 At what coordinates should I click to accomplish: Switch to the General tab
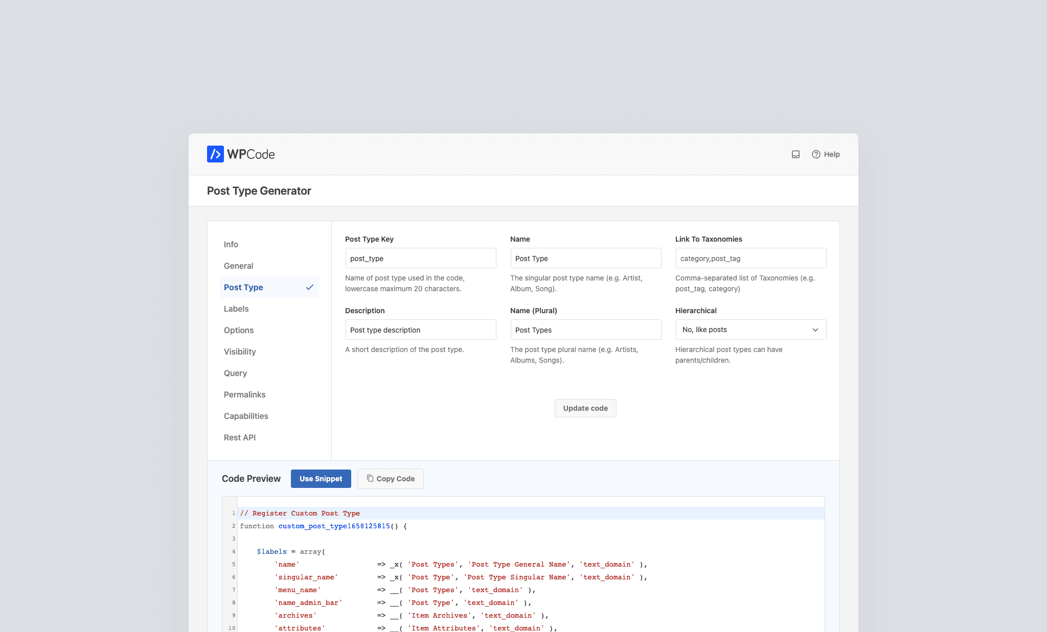[238, 266]
